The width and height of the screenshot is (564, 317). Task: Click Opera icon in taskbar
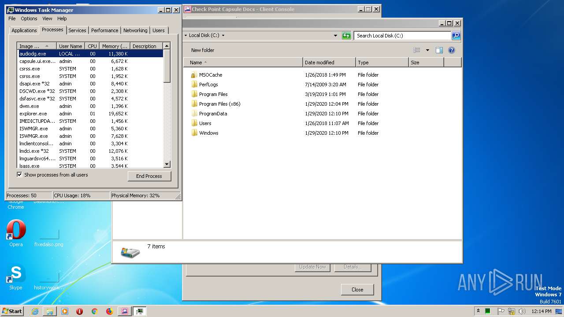click(x=79, y=311)
